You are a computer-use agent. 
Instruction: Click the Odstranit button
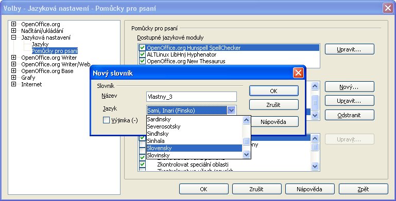349,115
